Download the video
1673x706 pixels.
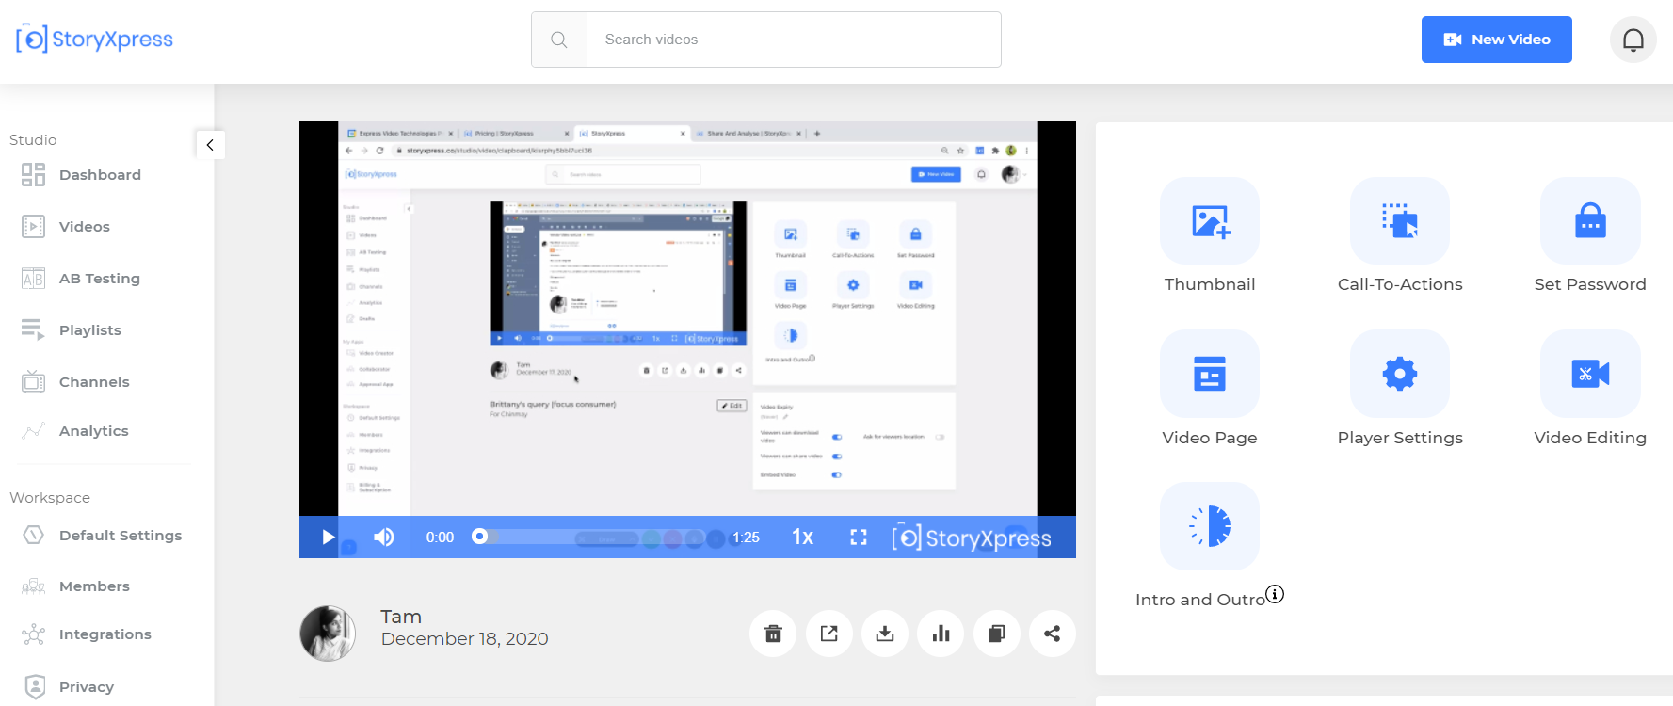[x=885, y=634]
